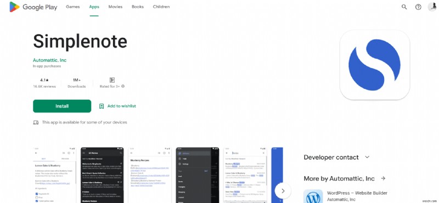
Task: Open the dark sidebar menu screenshot
Action: tap(197, 175)
